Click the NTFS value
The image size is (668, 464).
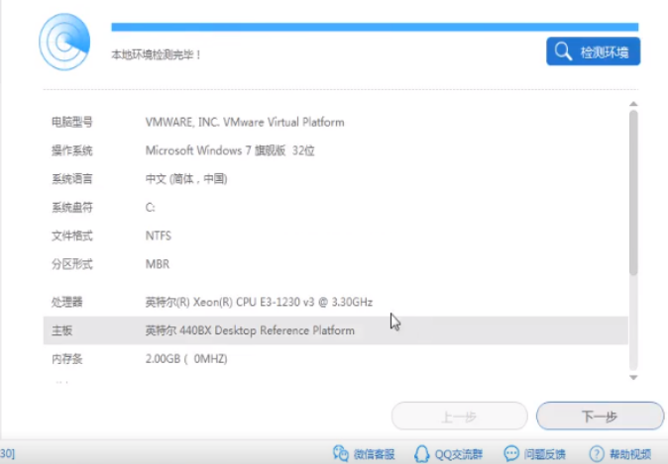point(159,235)
